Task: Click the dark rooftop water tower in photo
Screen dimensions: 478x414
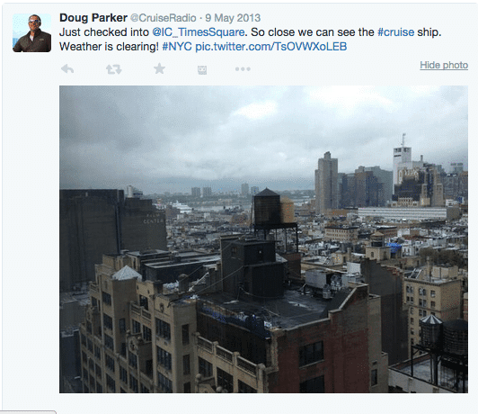Action: [267, 208]
